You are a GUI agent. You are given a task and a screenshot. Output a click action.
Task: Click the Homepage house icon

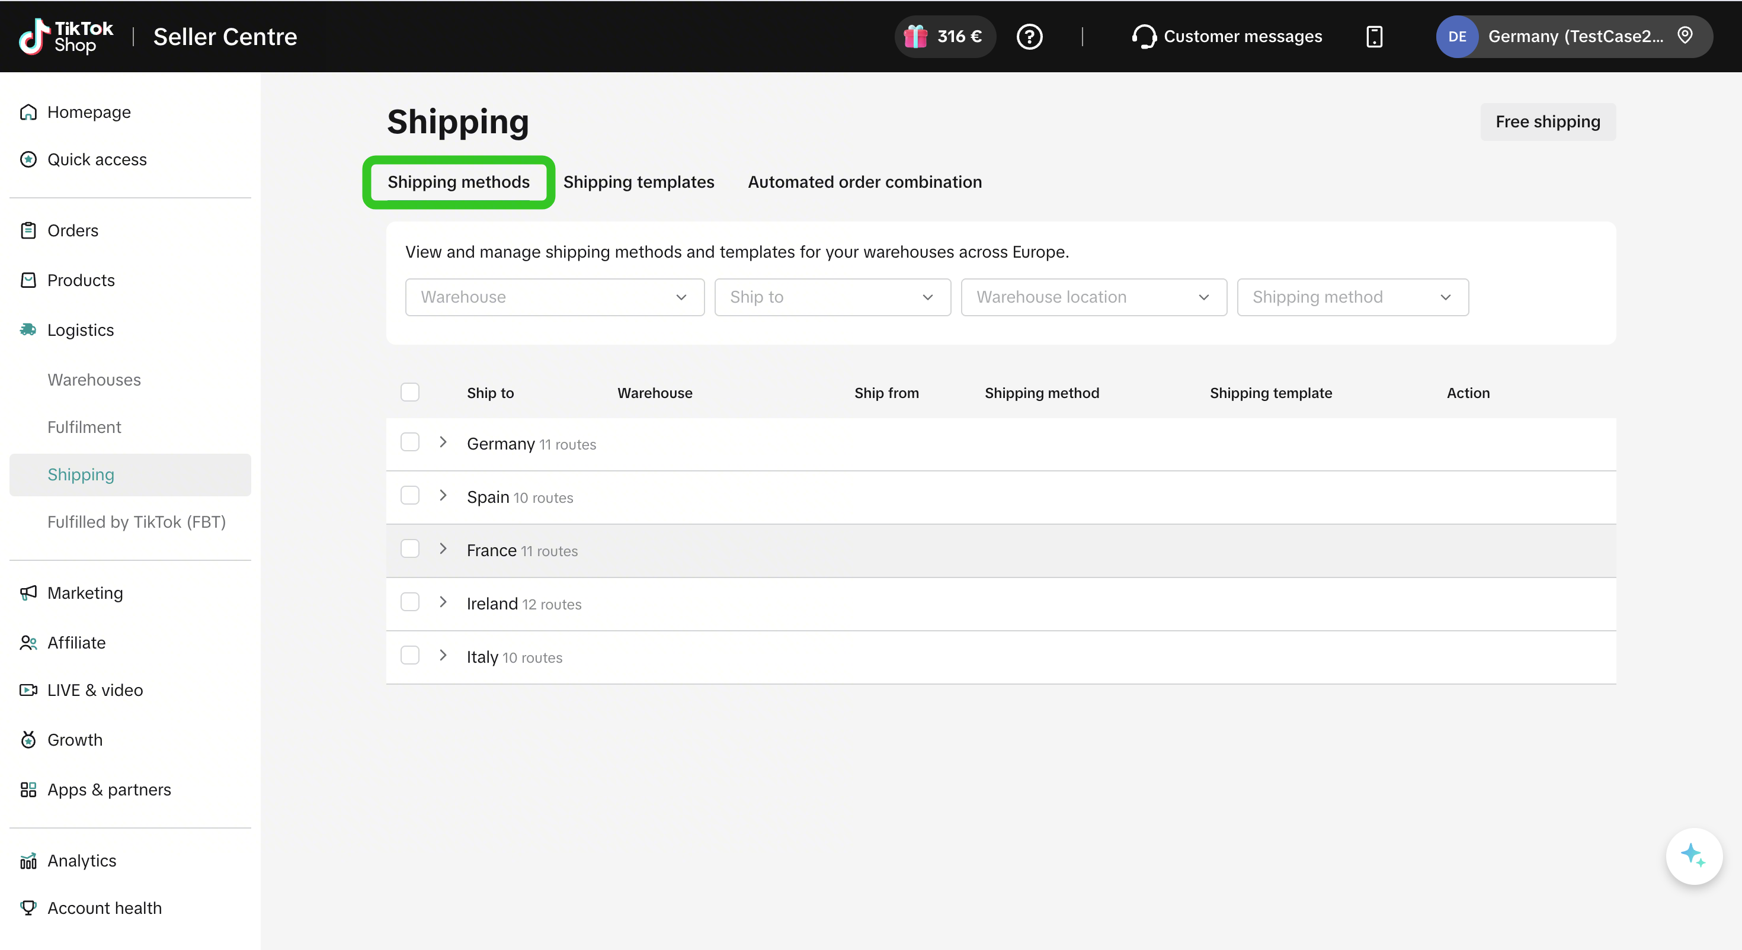tap(28, 113)
